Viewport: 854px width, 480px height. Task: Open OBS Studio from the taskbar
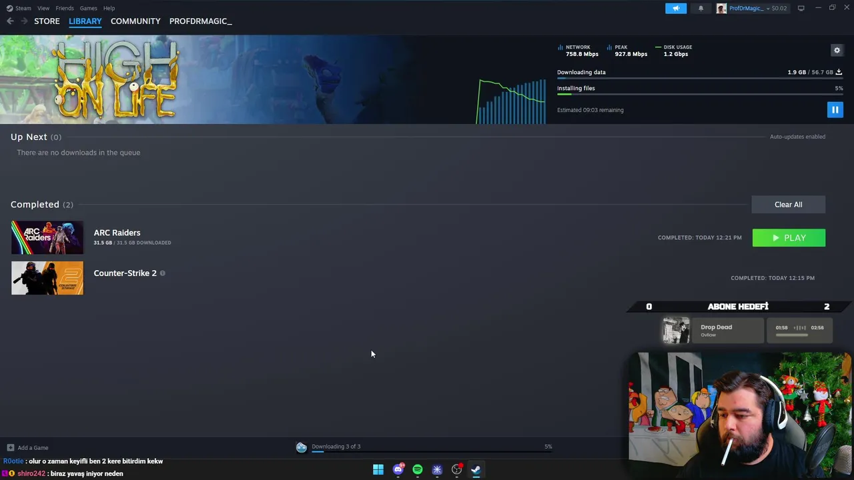click(456, 470)
